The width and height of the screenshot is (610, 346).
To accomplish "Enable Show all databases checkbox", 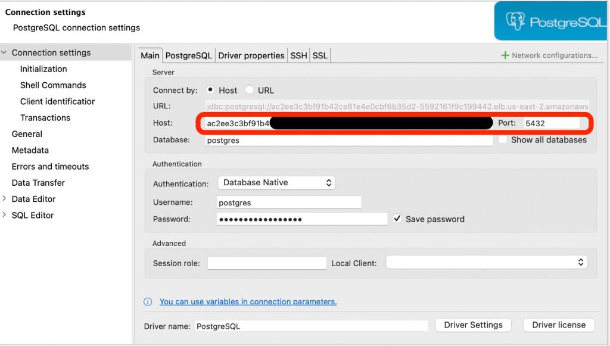I will (x=503, y=139).
